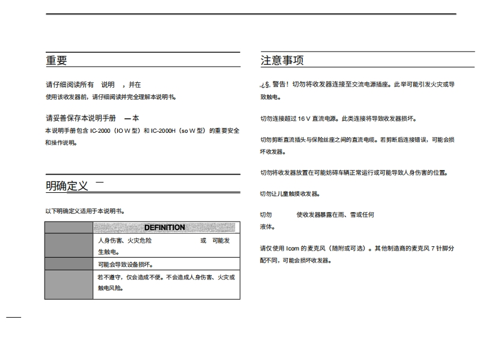Click the 可能会导致设备损坏 table row text
This screenshot has width=477, height=337.
[x=125, y=264]
